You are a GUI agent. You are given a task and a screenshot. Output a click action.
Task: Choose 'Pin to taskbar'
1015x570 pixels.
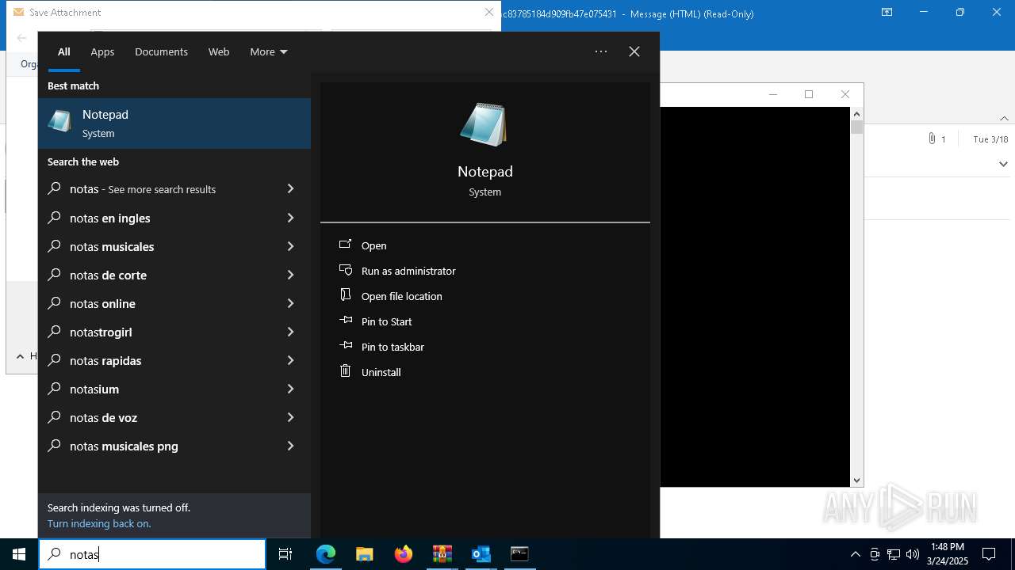pos(393,347)
